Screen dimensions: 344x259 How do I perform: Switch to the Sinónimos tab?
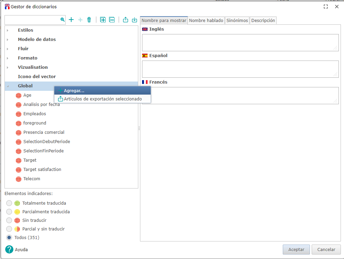tap(237, 21)
